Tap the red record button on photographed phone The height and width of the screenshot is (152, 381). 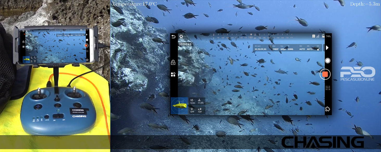pos(86,45)
